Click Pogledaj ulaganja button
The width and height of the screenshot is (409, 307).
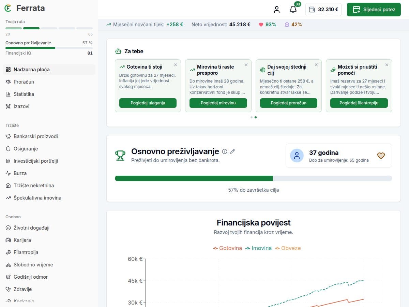click(x=148, y=103)
